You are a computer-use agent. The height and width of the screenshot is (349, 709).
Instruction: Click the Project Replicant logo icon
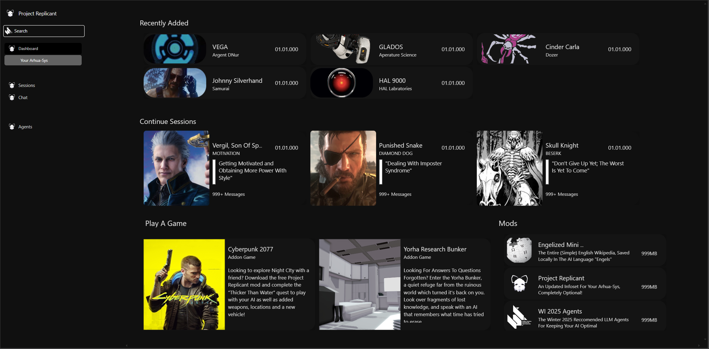(10, 13)
